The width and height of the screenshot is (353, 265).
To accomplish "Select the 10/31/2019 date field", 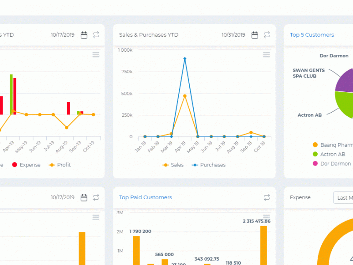I will pos(233,35).
